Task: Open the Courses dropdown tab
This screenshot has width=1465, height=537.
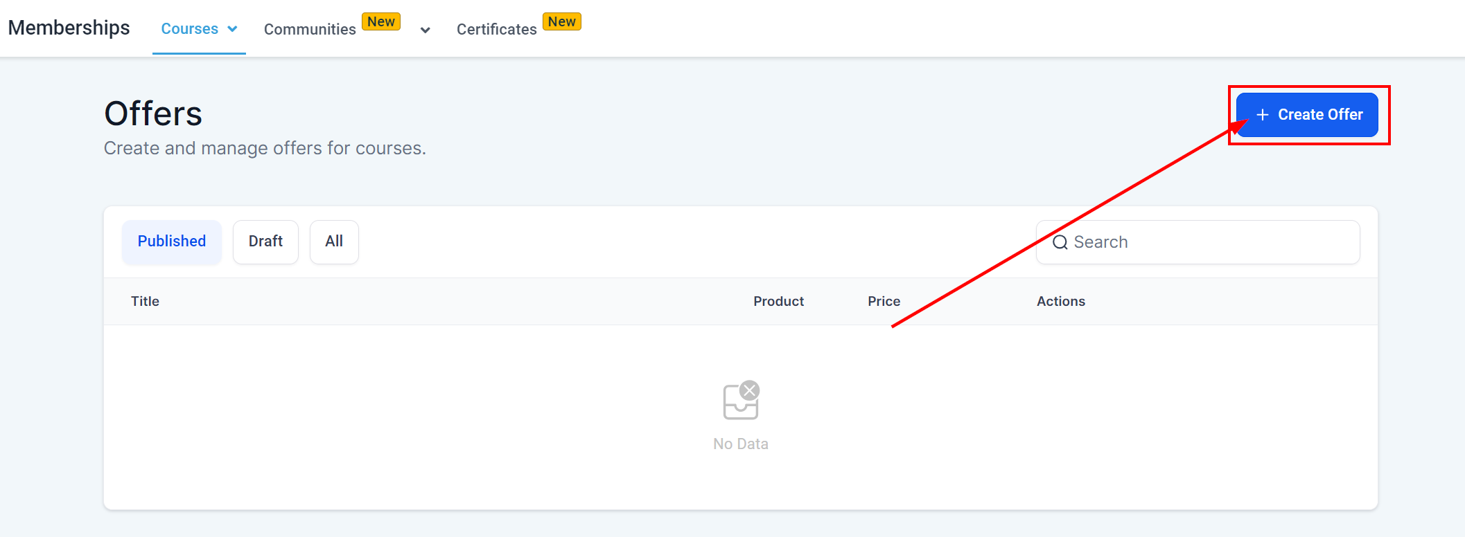Action: coord(199,29)
